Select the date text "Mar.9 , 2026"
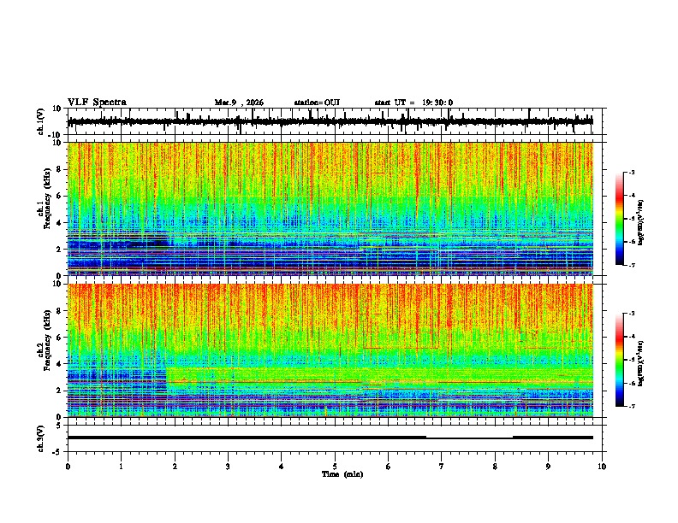Image resolution: width=678 pixels, height=523 pixels. tap(239, 103)
